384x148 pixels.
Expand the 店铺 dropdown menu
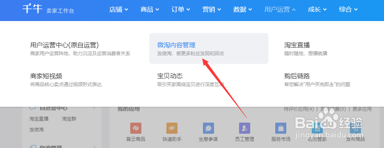118,10
